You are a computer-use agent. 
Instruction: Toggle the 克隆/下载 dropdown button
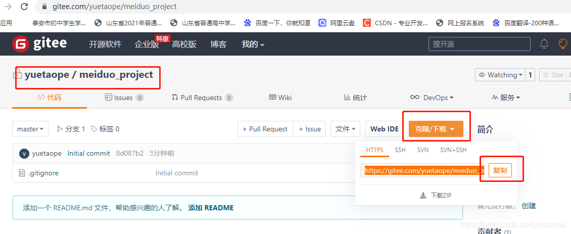pos(436,129)
